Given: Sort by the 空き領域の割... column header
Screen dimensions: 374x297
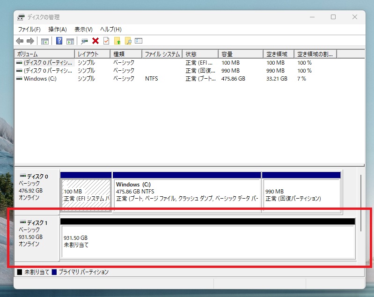Looking at the screenshot, I should (315, 54).
